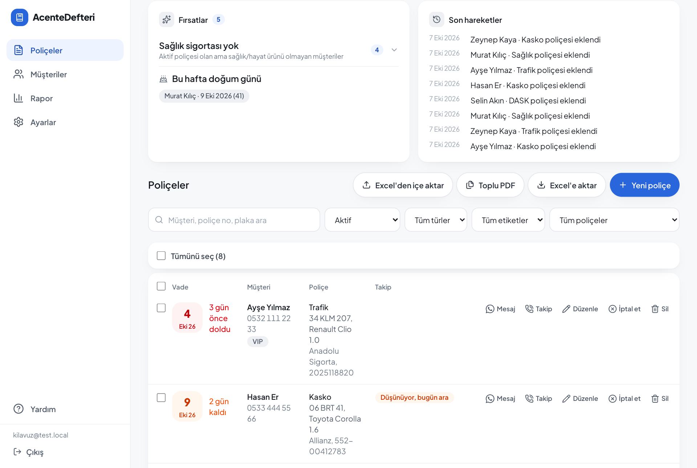
Task: Click WhatsApp Mesaj icon for Ayşe Yılmaz
Action: tap(490, 309)
